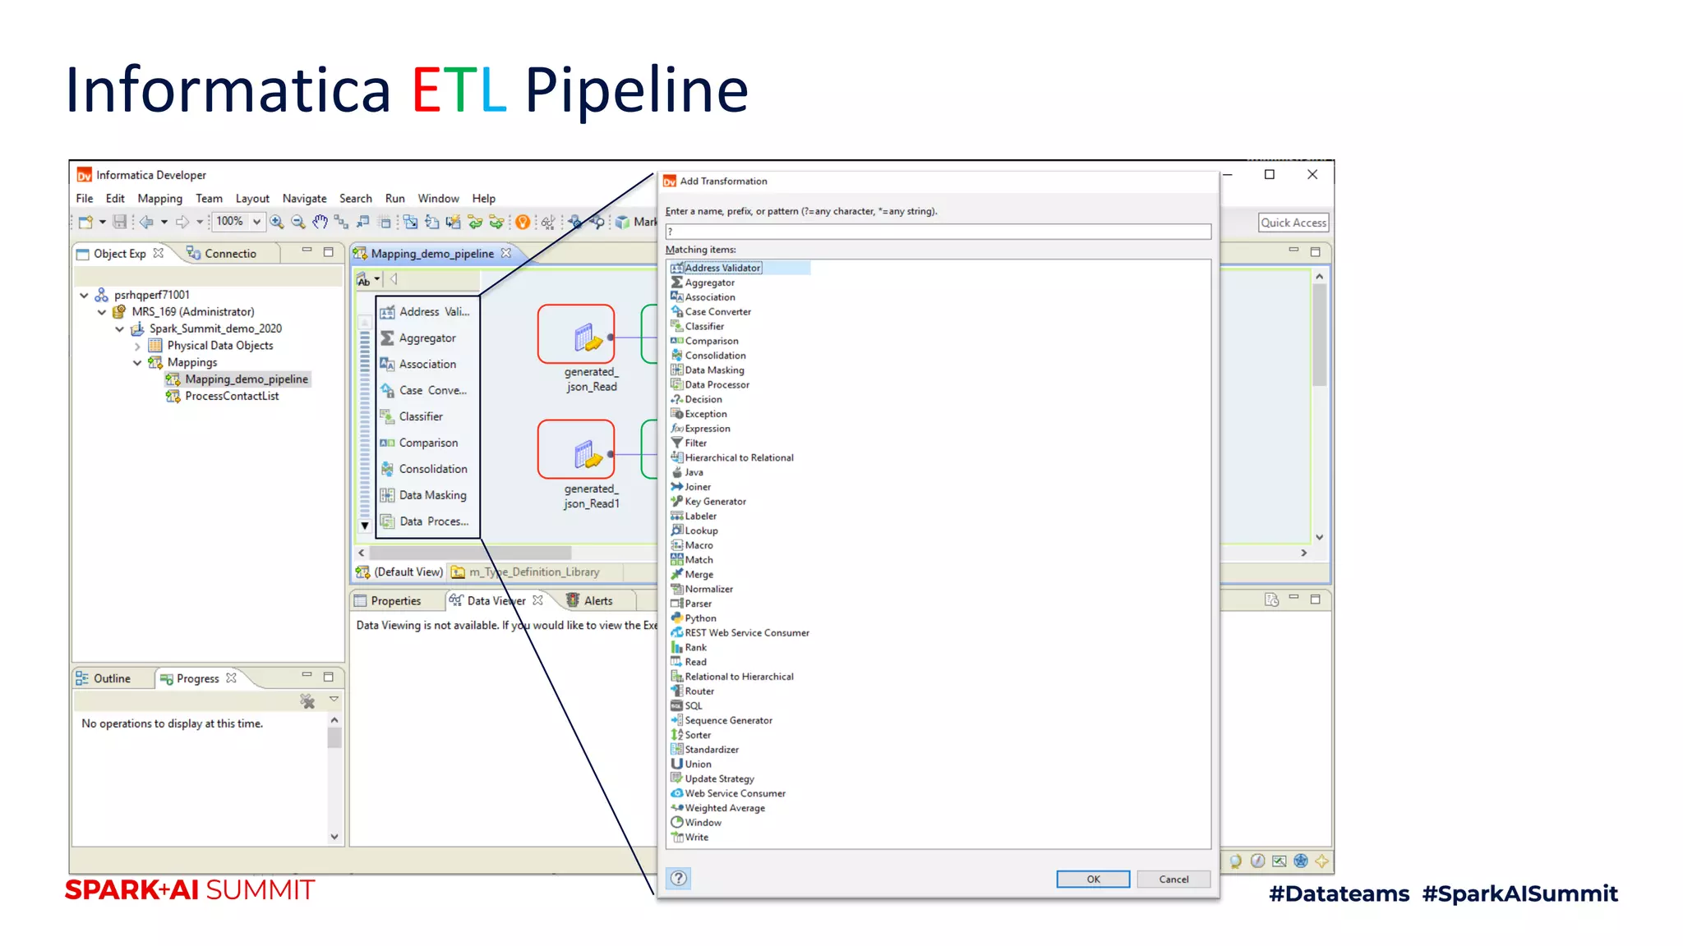Select 'Hierarchical to Relational' in dialog list

pos(739,458)
